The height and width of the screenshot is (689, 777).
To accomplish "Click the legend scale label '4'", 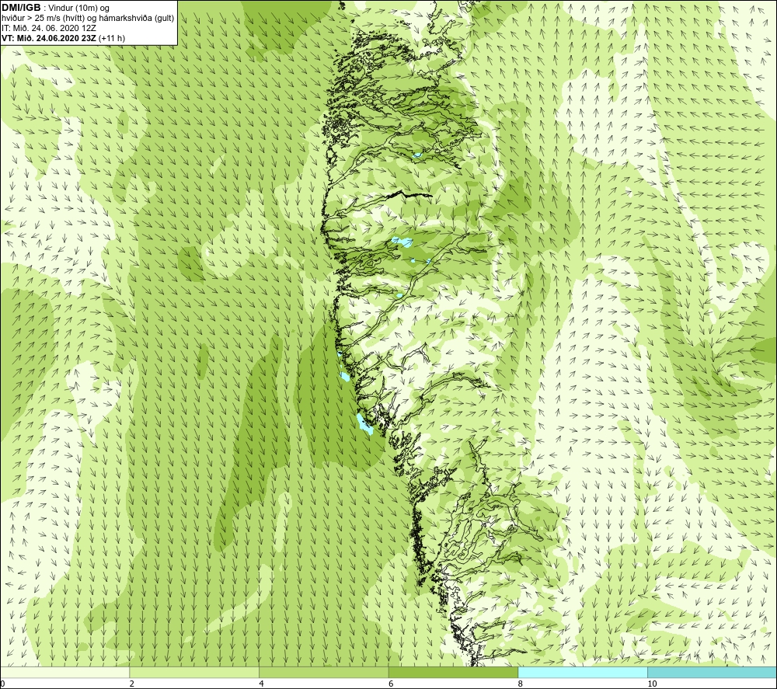I will 261,684.
